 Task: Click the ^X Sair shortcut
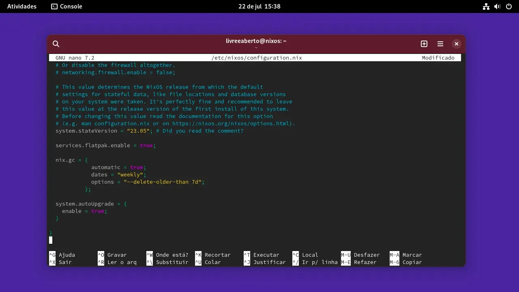pos(60,262)
